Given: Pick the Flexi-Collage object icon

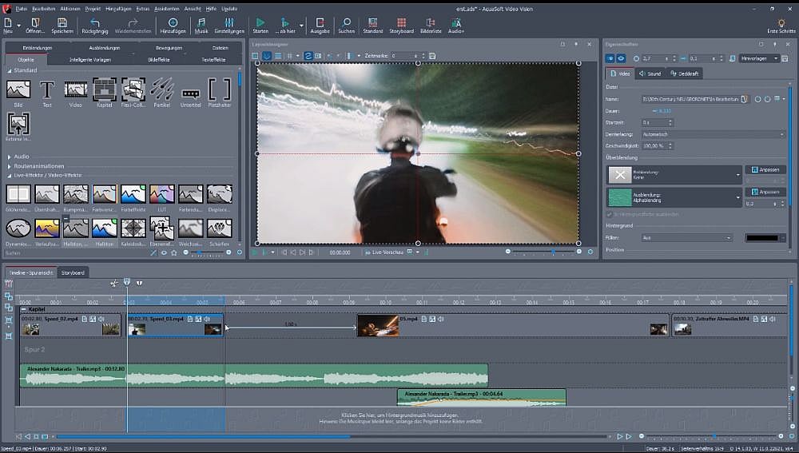Looking at the screenshot, I should click(133, 89).
